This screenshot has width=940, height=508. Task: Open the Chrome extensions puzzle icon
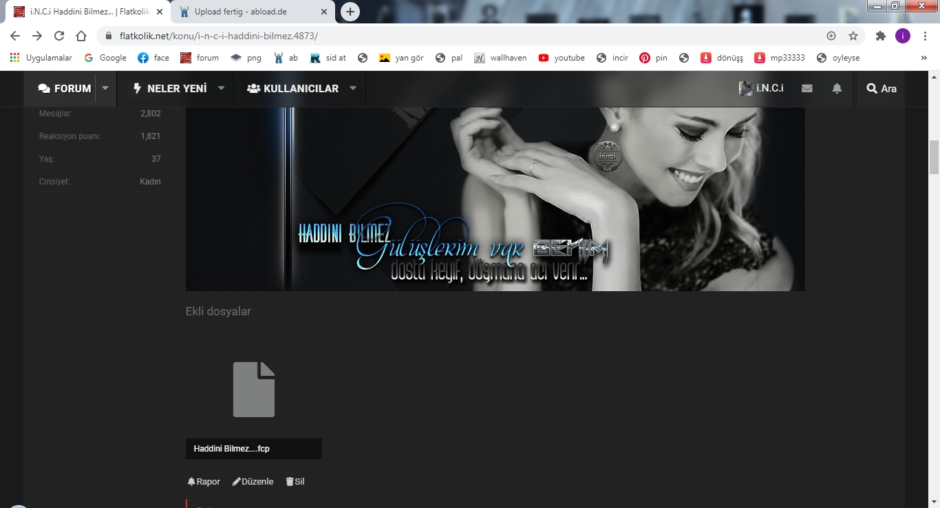(880, 36)
